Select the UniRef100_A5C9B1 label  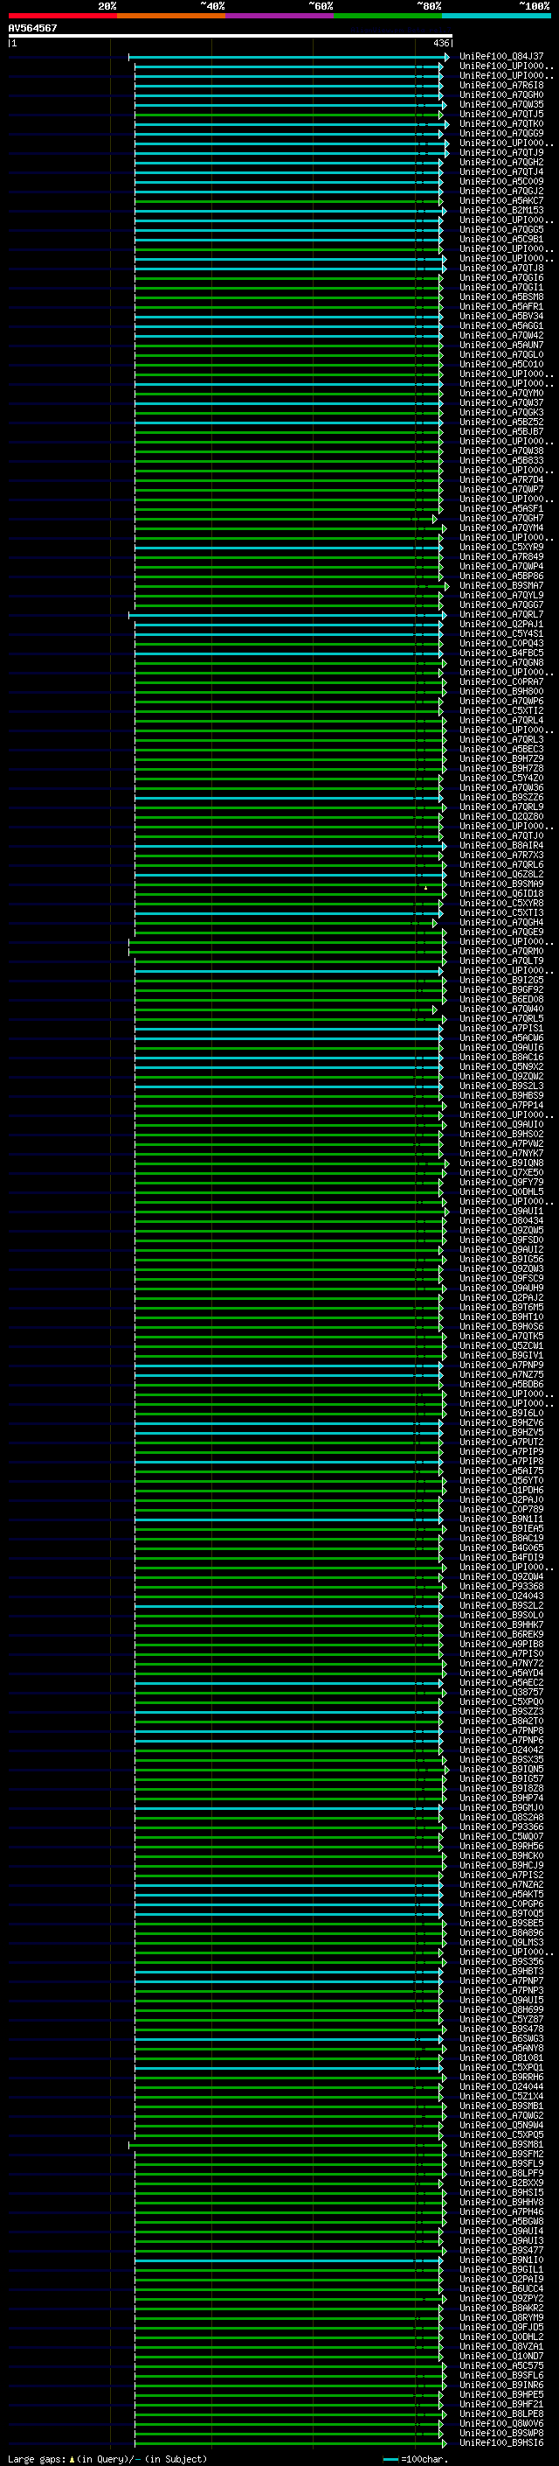501,240
